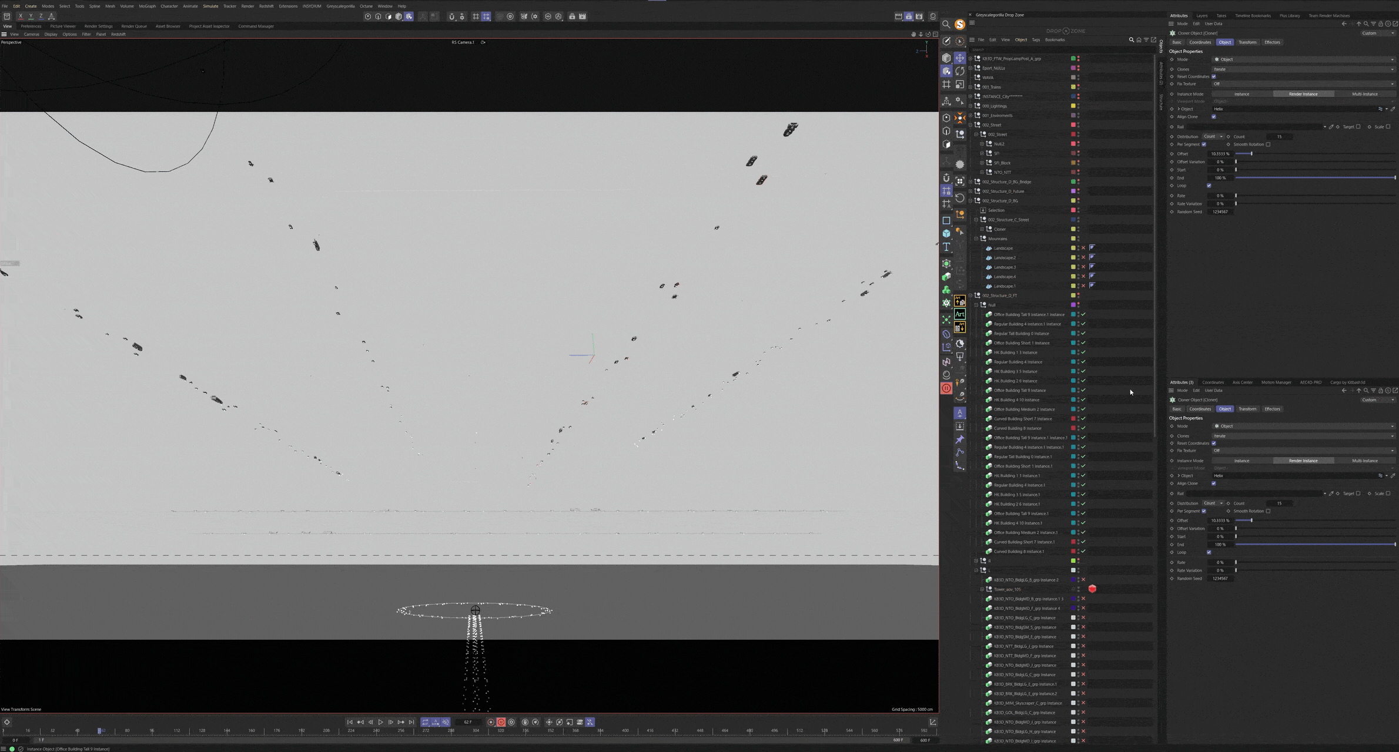This screenshot has width=1399, height=752.
Task: Open the Asset Browser
Action: [x=168, y=26]
